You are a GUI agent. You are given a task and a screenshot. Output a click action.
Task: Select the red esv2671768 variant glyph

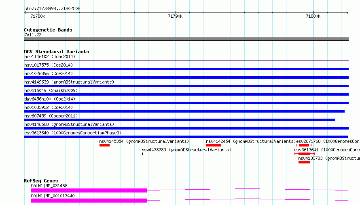(x=304, y=145)
